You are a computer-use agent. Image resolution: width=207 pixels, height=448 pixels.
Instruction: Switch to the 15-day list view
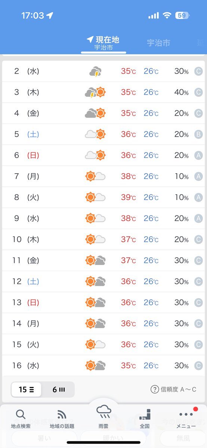tap(26, 389)
